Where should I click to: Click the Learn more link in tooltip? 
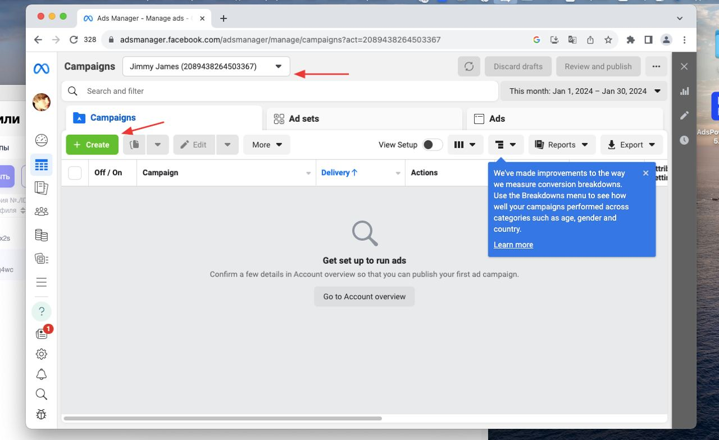513,245
